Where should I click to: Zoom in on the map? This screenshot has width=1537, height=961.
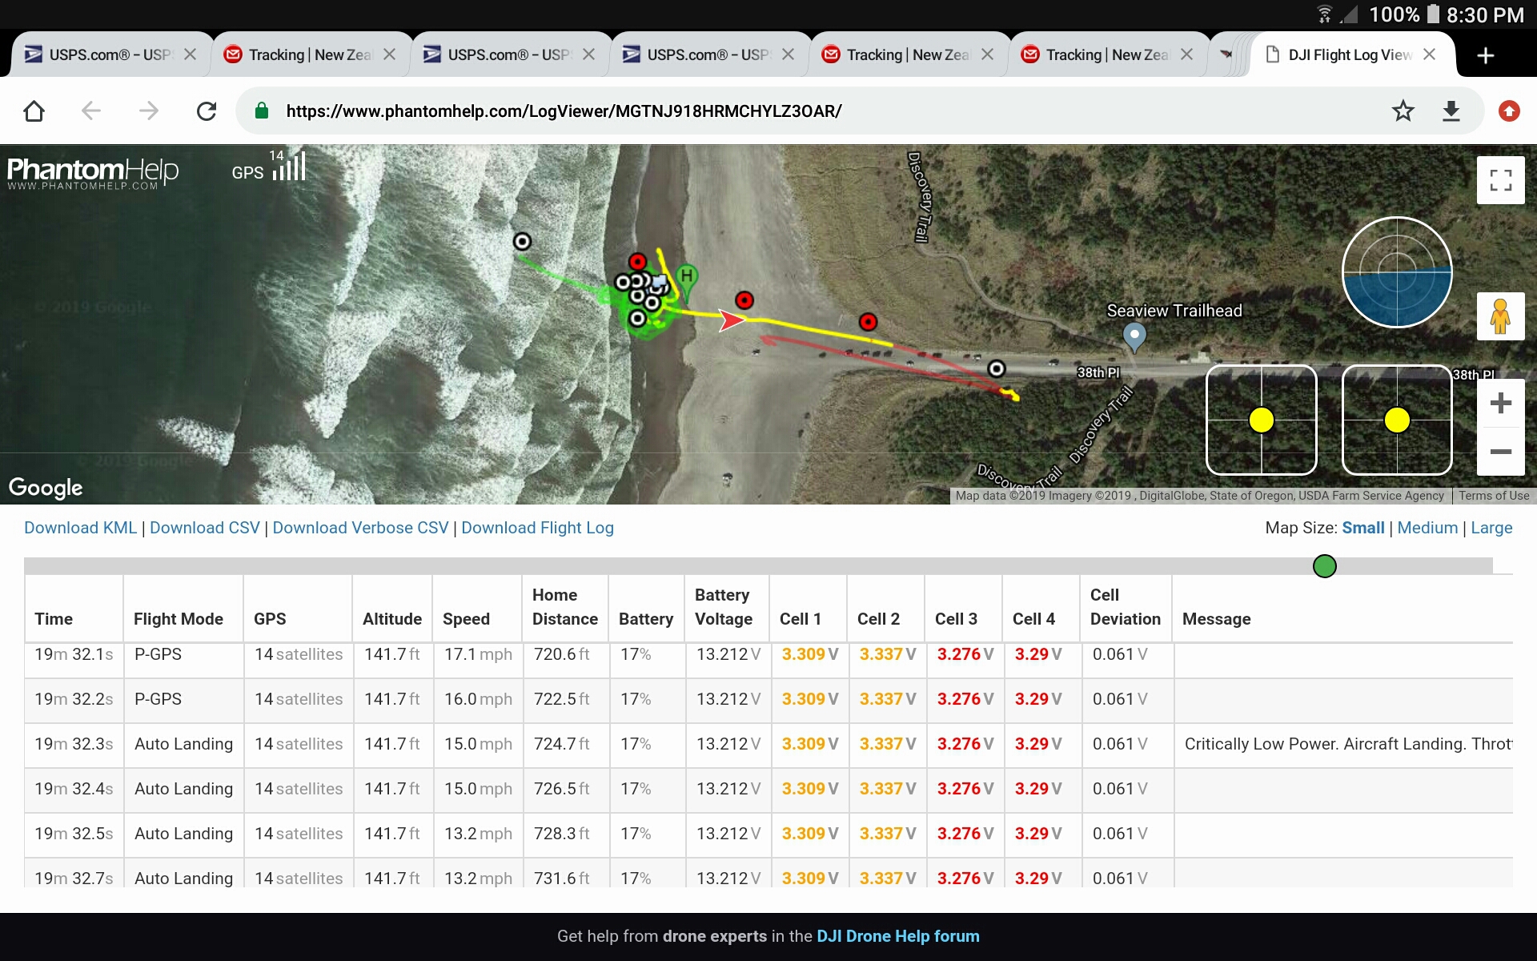pos(1501,403)
